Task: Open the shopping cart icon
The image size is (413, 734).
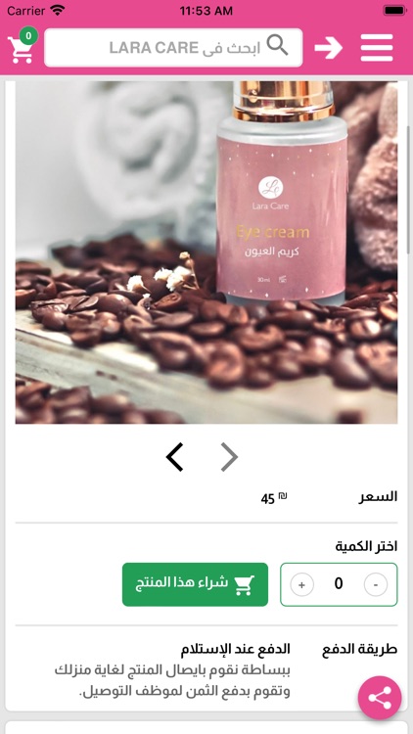Action: point(21,50)
